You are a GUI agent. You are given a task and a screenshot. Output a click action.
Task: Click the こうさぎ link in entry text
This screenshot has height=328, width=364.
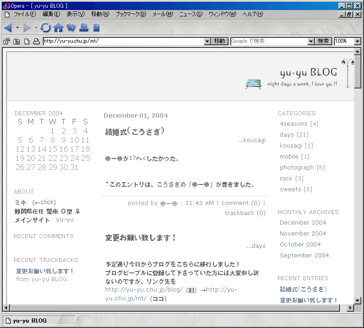pyautogui.click(x=168, y=184)
